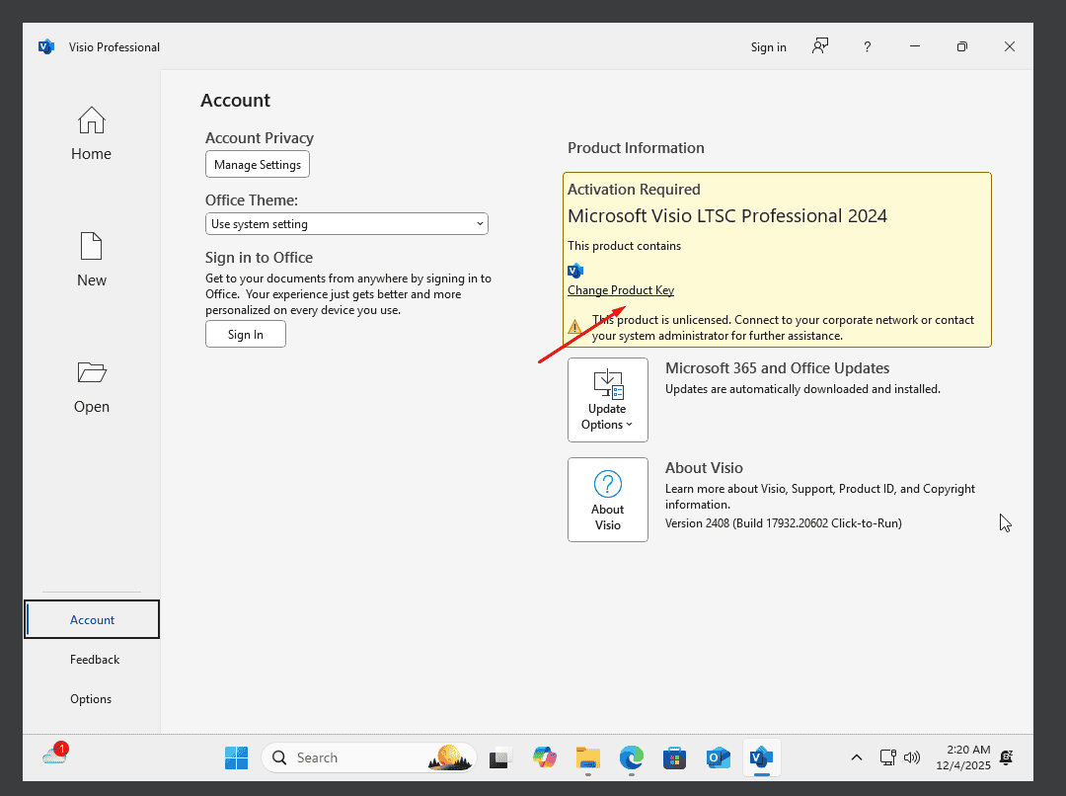Click the feedback person icon in the title bar
Viewport: 1066px width, 796px height.
[819, 46]
